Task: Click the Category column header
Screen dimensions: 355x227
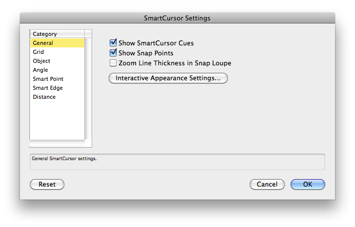Action: pyautogui.click(x=56, y=34)
